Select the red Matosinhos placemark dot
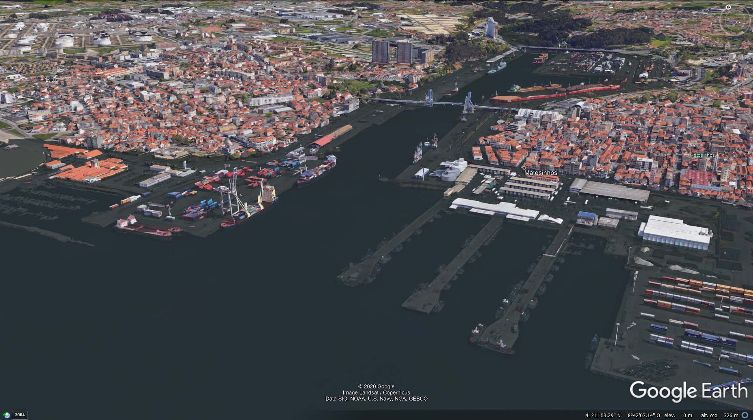Image resolution: width=753 pixels, height=420 pixels. pyautogui.click(x=524, y=168)
